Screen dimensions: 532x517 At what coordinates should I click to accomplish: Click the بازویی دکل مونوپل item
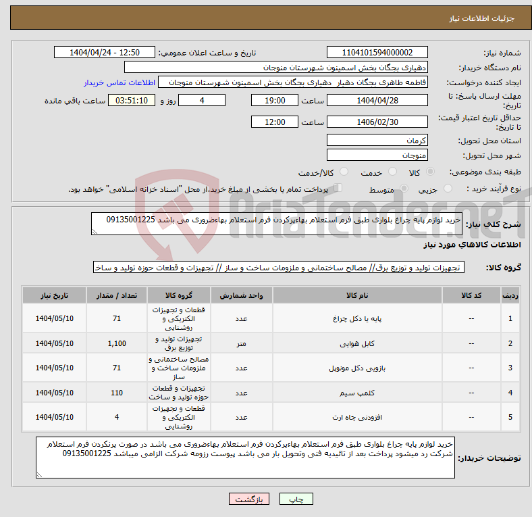357,368
